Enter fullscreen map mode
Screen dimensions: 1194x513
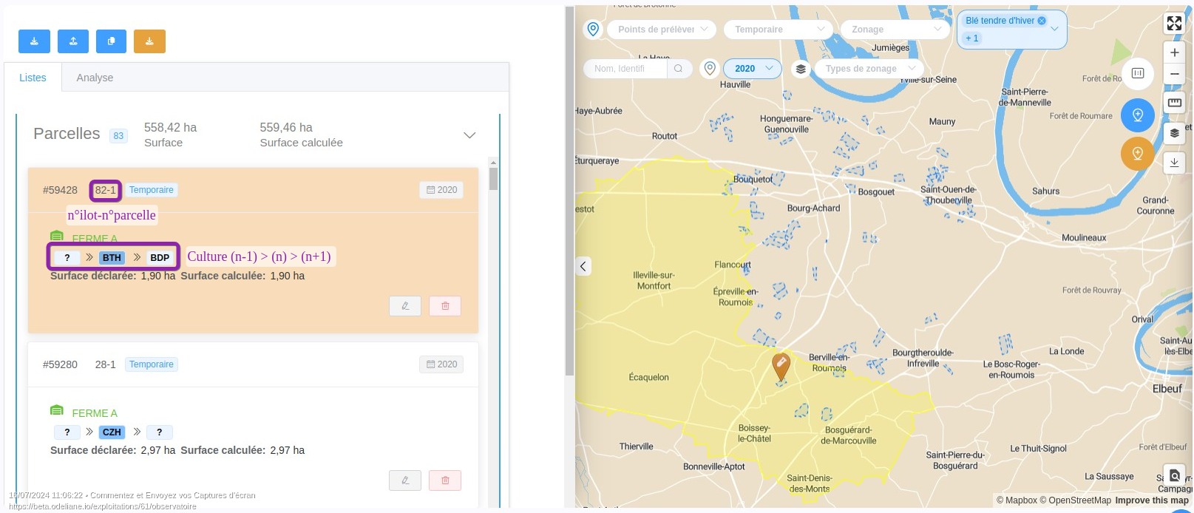pos(1174,24)
